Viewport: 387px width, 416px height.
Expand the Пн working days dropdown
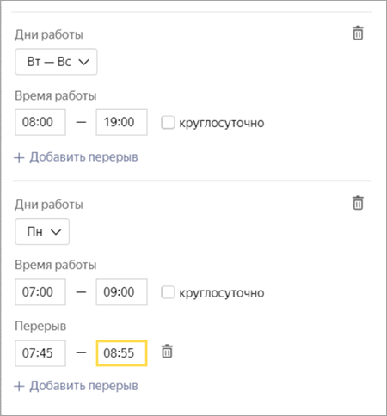coord(42,231)
